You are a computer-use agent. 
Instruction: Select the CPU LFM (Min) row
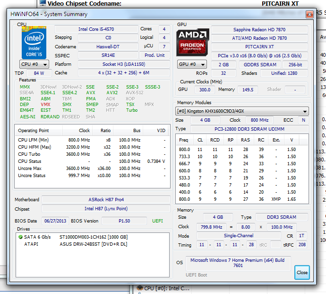(92, 140)
